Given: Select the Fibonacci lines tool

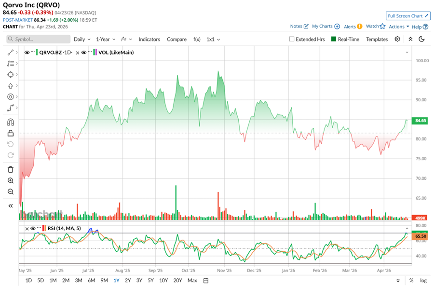Looking at the screenshot, I should click(11, 64).
